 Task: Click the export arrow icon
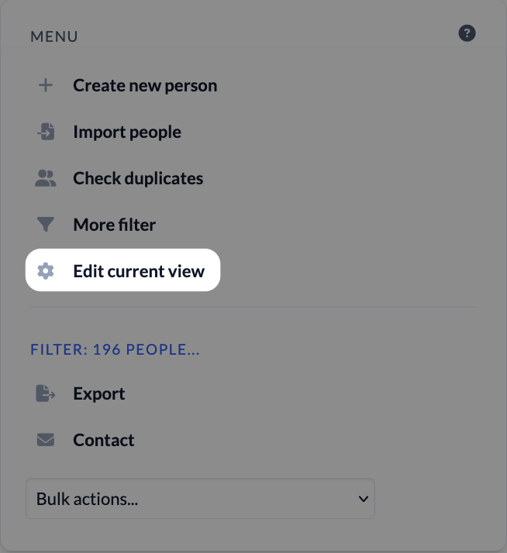tap(46, 393)
